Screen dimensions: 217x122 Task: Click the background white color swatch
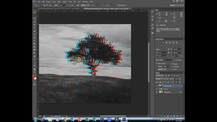pyautogui.click(x=35, y=78)
